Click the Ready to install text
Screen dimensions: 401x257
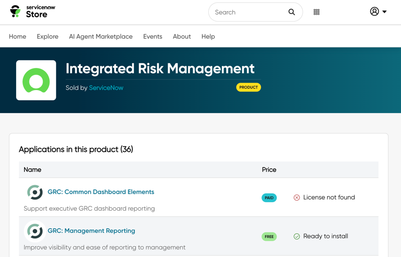[326, 236]
